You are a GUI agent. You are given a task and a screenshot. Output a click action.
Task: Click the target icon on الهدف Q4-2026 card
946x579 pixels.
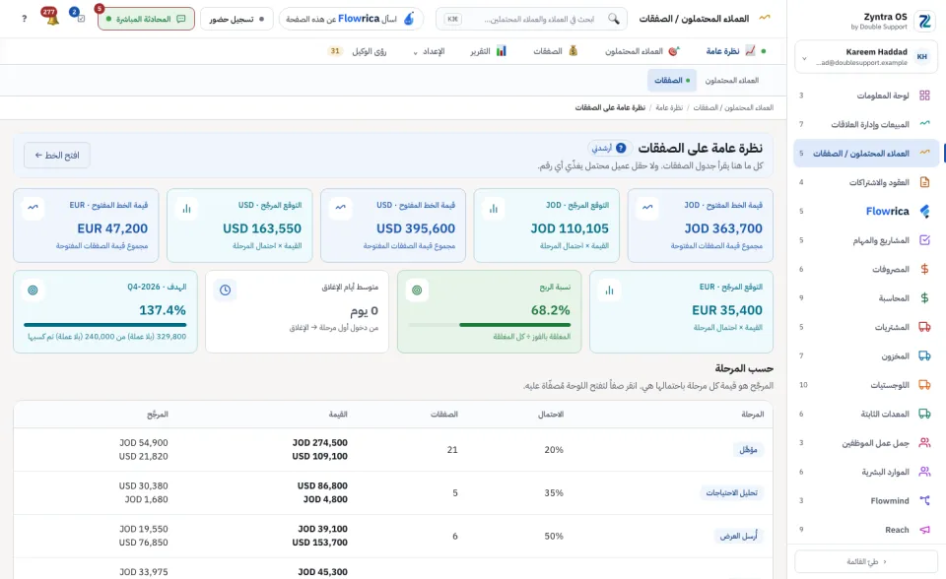(33, 290)
